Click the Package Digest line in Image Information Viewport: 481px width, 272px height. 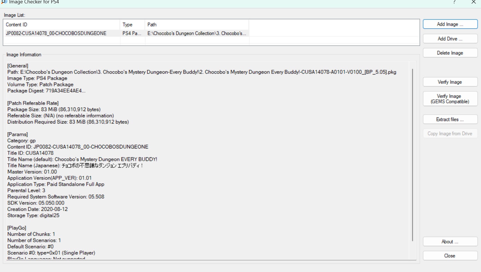click(x=46, y=91)
